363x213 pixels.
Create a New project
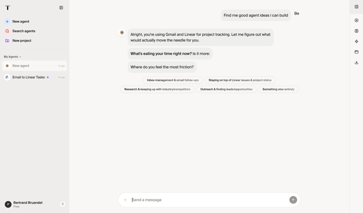[x=22, y=41]
